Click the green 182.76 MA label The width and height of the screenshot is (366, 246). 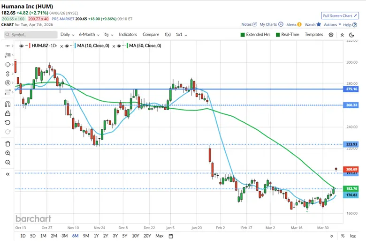pos(351,189)
